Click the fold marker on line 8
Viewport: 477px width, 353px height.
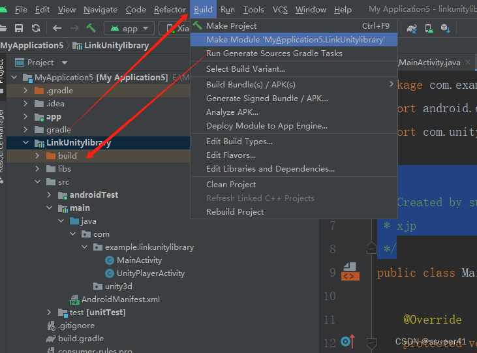[x=371, y=249]
